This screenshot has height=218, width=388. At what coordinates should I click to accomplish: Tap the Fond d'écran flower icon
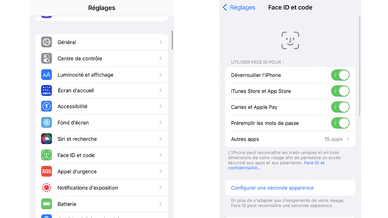47,123
